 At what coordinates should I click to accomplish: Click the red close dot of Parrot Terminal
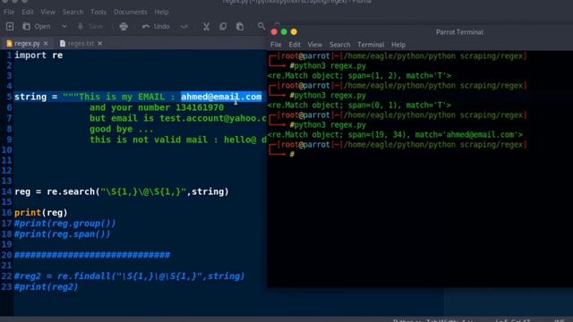point(274,32)
